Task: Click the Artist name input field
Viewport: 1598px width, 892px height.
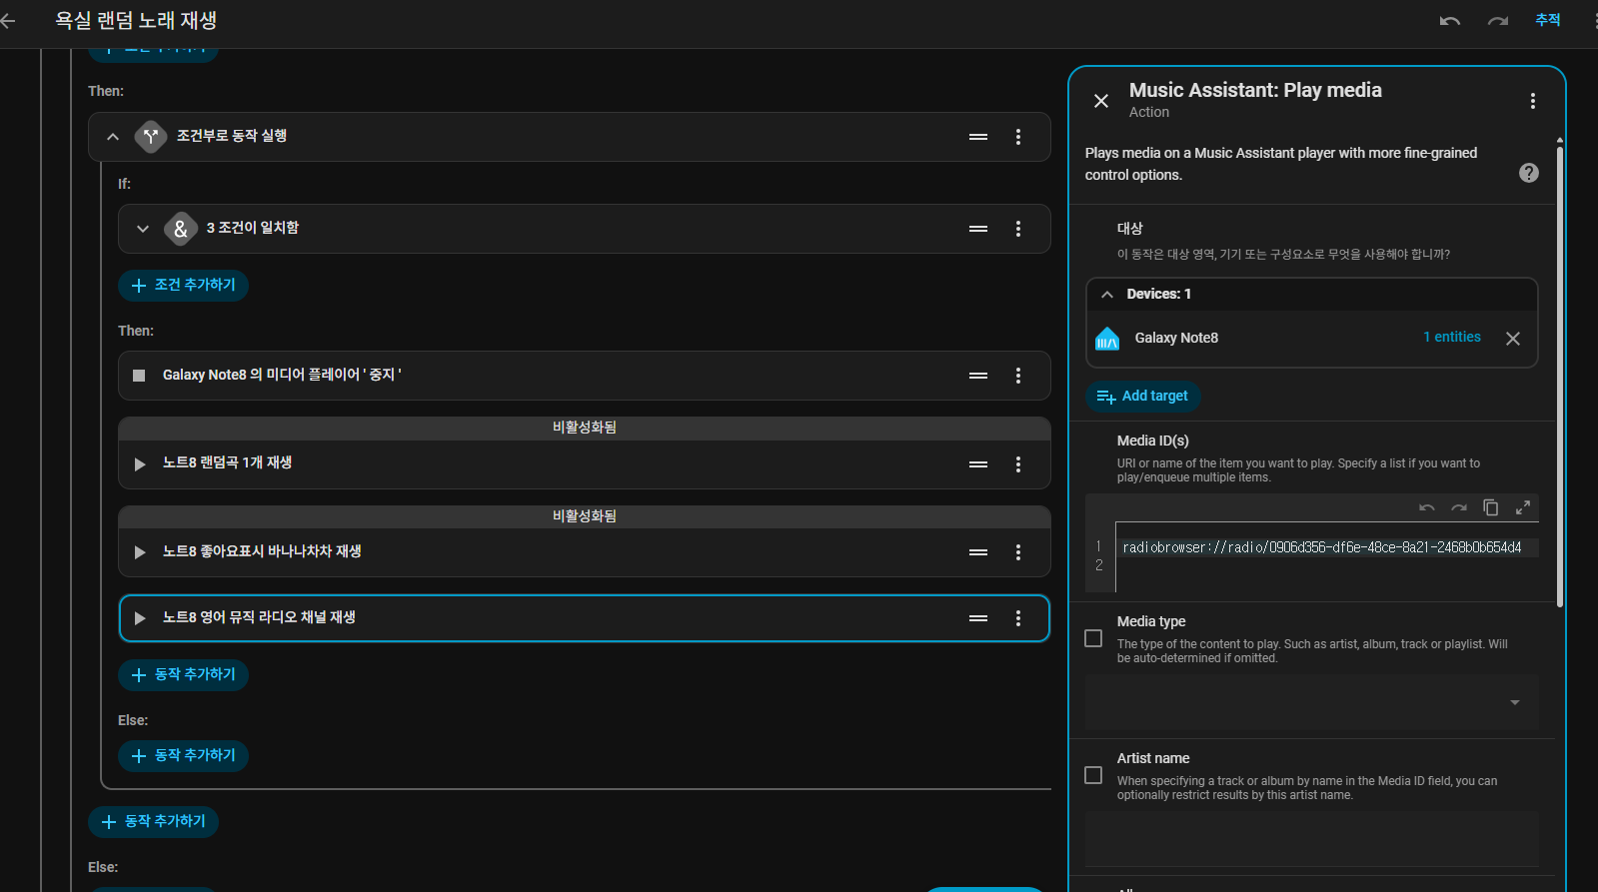Action: tap(1311, 839)
